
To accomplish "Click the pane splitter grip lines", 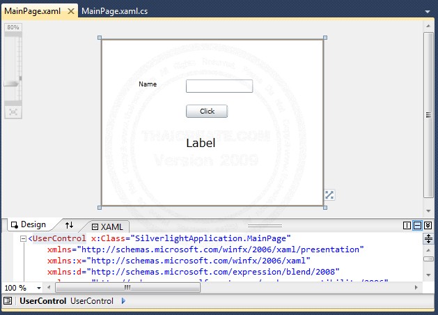I will click(x=265, y=226).
